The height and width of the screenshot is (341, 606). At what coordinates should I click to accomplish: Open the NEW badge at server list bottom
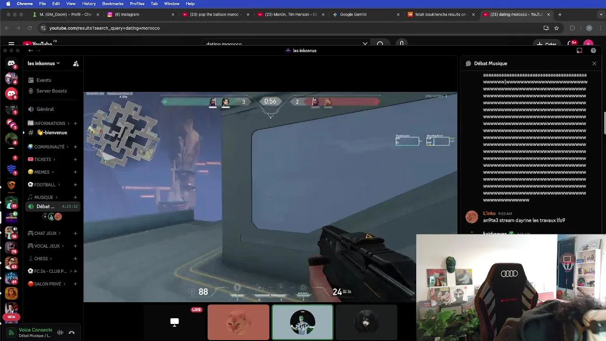[11, 317]
